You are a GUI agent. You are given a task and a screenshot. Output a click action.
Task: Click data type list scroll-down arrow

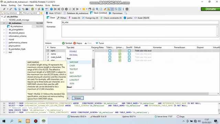tap(93, 88)
